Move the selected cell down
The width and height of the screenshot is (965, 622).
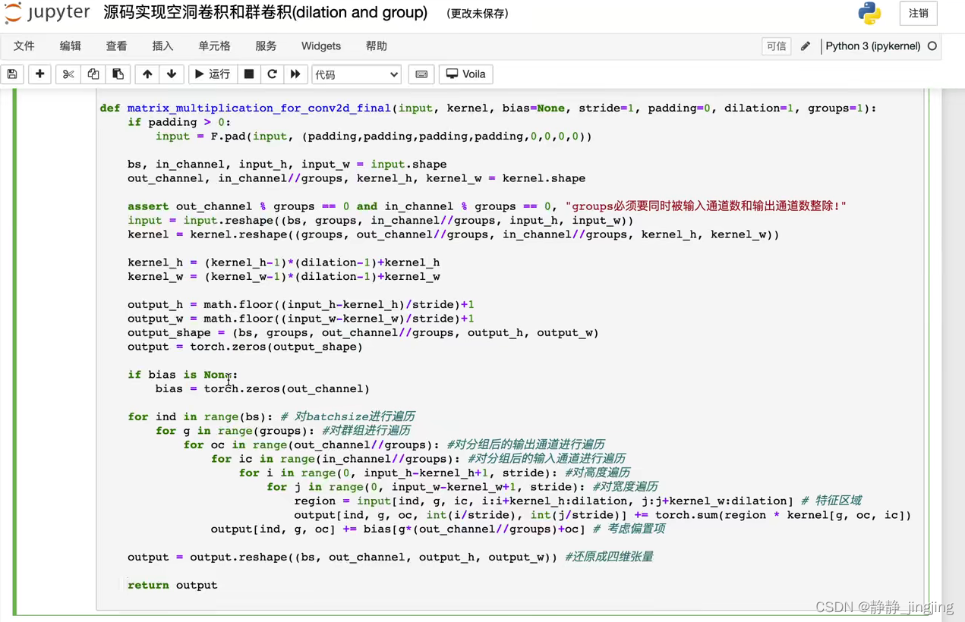coord(171,74)
